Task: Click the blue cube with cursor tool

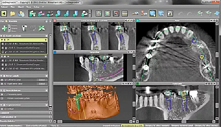Action: [x=161, y=14]
